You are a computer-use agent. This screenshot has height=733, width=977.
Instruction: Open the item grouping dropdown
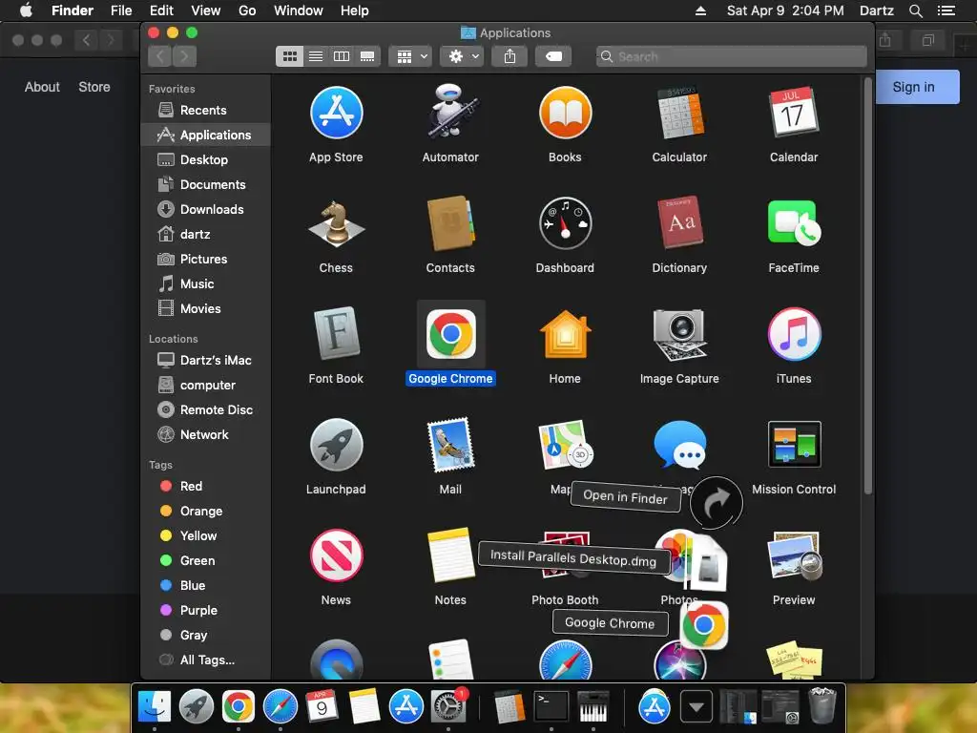(x=410, y=56)
